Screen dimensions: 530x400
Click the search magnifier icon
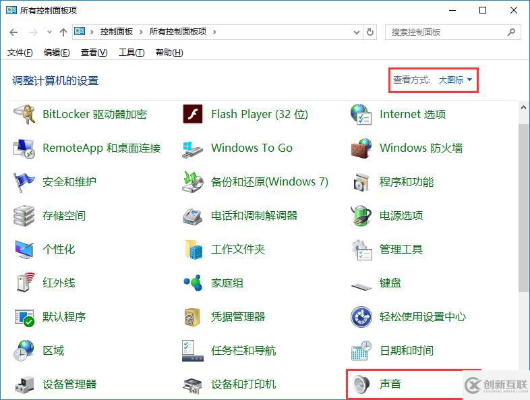(x=511, y=32)
